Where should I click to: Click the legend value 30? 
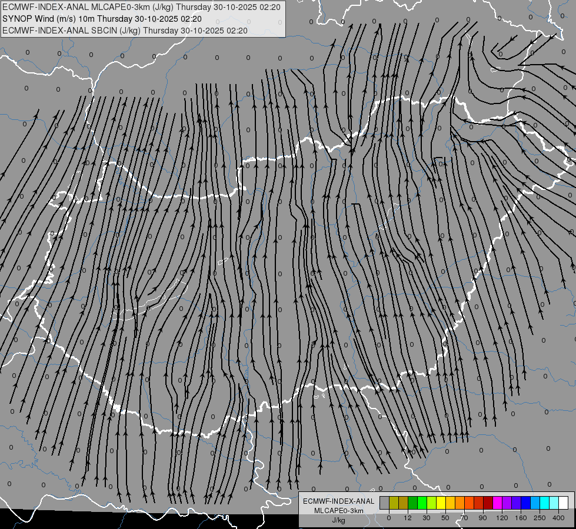point(427,518)
